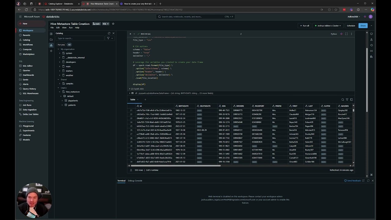Open the user profile avatar J
Image resolution: width=391 pixels, height=220 pixels.
(371, 17)
